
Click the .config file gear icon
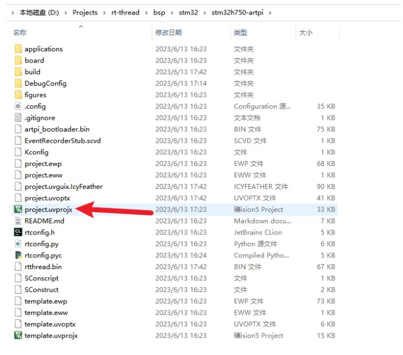tap(18, 106)
